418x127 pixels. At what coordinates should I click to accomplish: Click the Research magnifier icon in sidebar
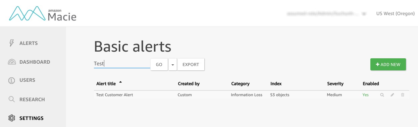pyautogui.click(x=12, y=99)
